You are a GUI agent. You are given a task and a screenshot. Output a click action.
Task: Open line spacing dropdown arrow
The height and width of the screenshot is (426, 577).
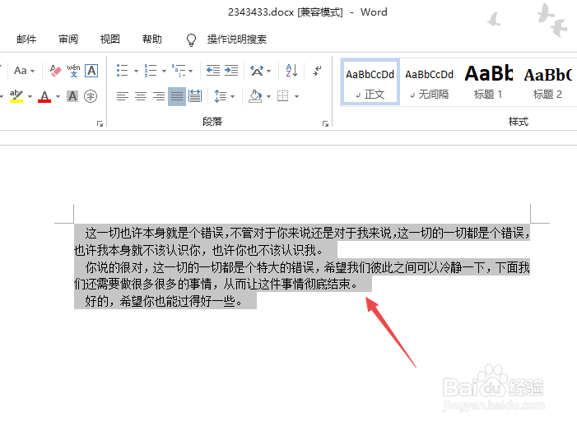click(x=233, y=97)
